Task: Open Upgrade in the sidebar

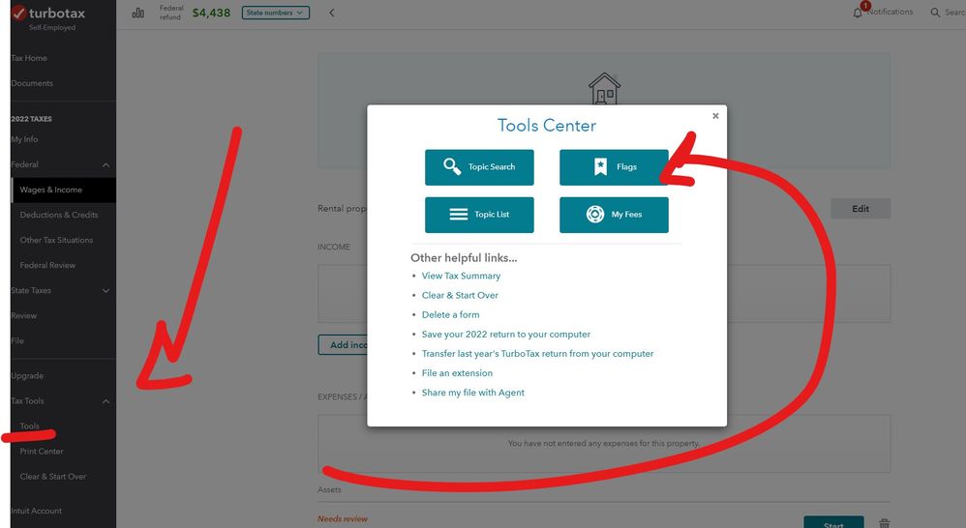Action: 27,375
